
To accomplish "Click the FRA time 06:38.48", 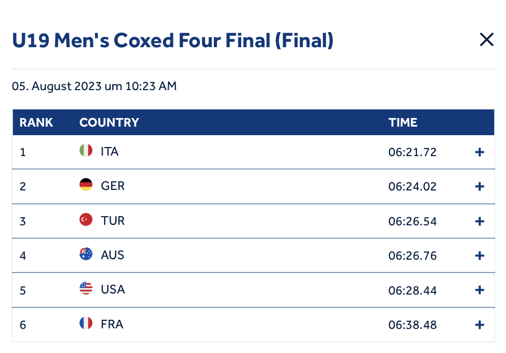I will click(413, 325).
